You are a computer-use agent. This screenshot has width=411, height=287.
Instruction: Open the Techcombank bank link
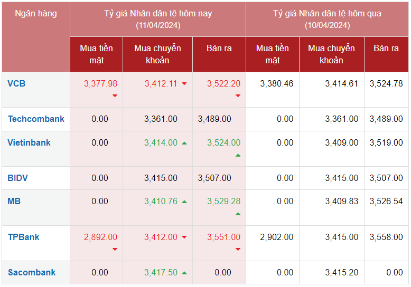coord(36,119)
